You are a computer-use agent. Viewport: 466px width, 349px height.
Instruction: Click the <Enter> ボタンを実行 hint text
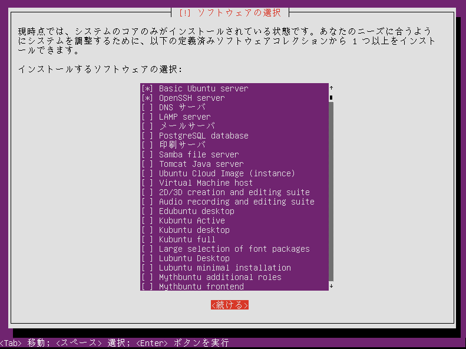tap(182, 343)
